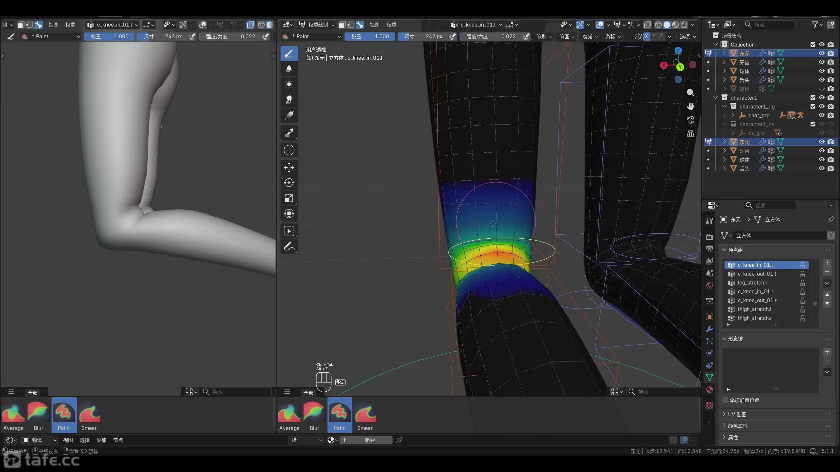Screen dimensions: 840x472
Task: Remove the vertex group with the minus button
Action: 827,272
